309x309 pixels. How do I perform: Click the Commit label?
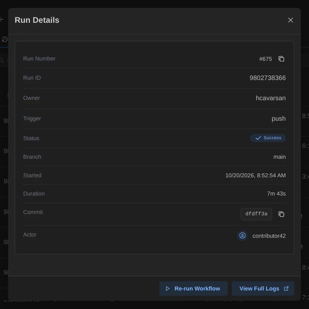(33, 212)
